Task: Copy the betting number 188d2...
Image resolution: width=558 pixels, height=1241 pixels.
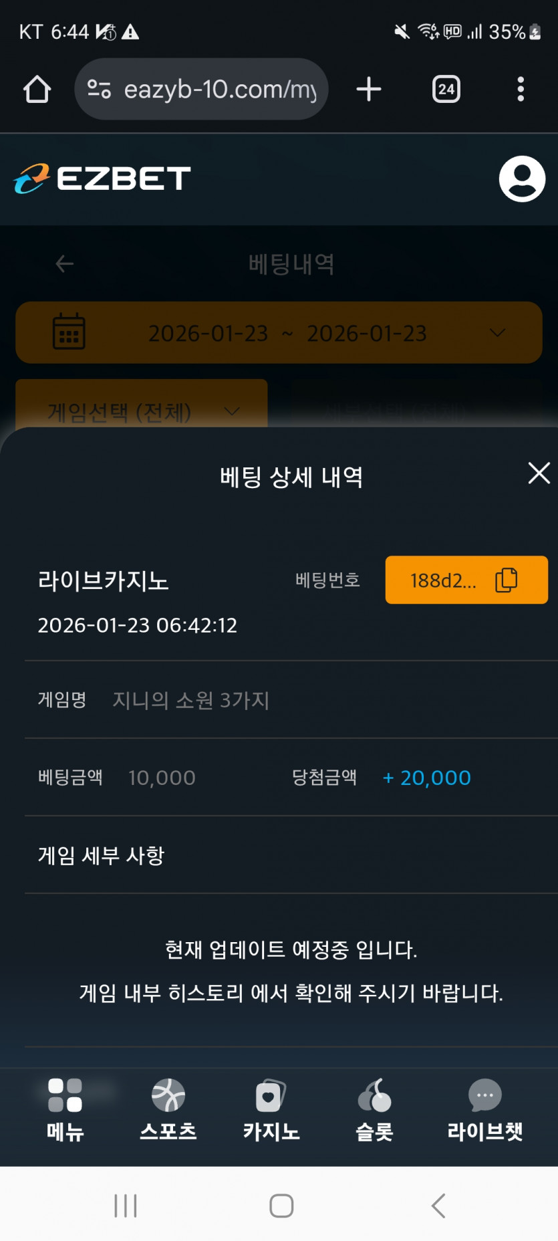Action: pos(466,580)
